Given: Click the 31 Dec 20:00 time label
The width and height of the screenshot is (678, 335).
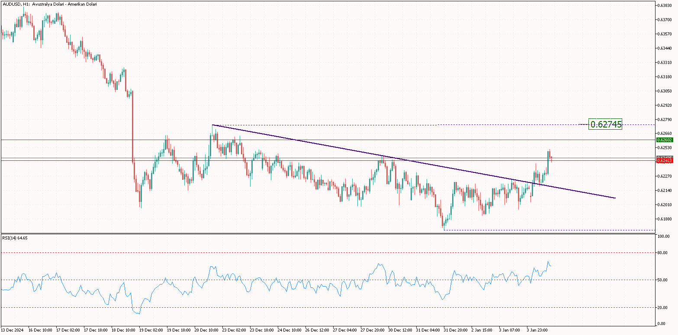Looking at the screenshot, I should tap(456, 330).
